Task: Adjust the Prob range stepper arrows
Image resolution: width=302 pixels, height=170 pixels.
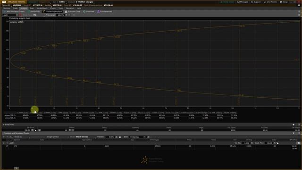Action: coord(66,15)
